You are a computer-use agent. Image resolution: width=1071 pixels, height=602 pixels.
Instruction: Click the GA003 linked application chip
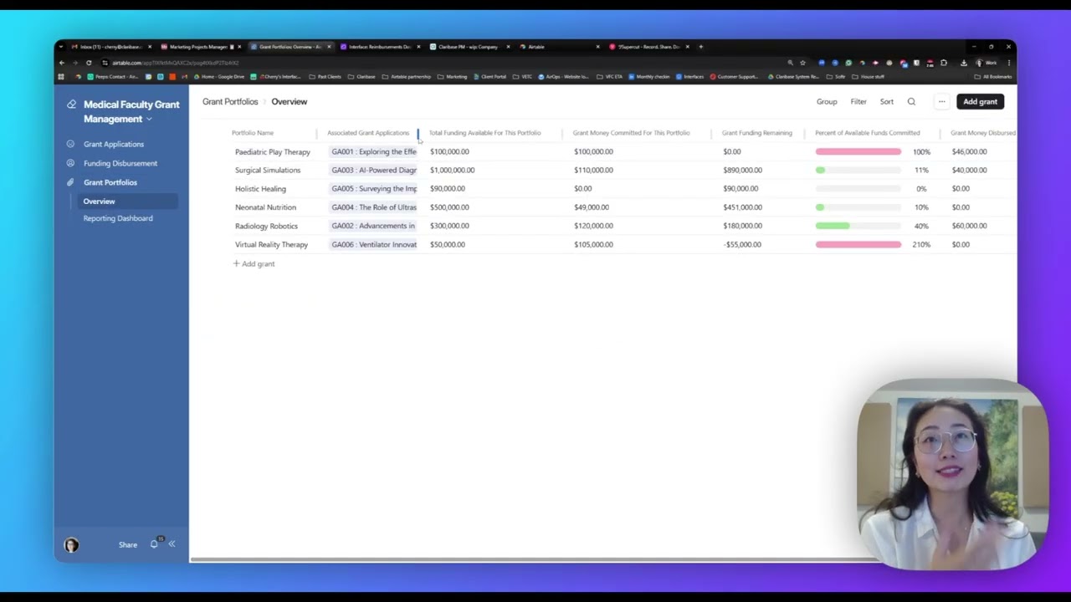pos(373,171)
